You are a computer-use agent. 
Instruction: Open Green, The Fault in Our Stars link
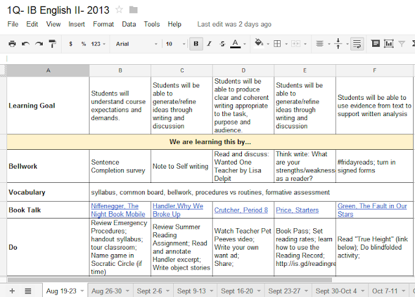pyautogui.click(x=372, y=210)
